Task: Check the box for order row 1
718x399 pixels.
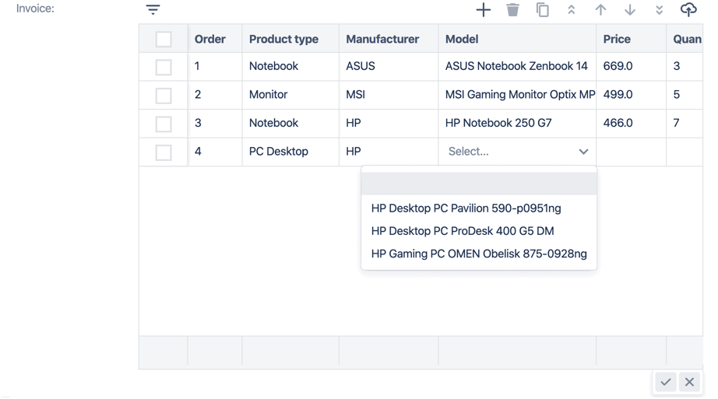Action: coord(164,67)
